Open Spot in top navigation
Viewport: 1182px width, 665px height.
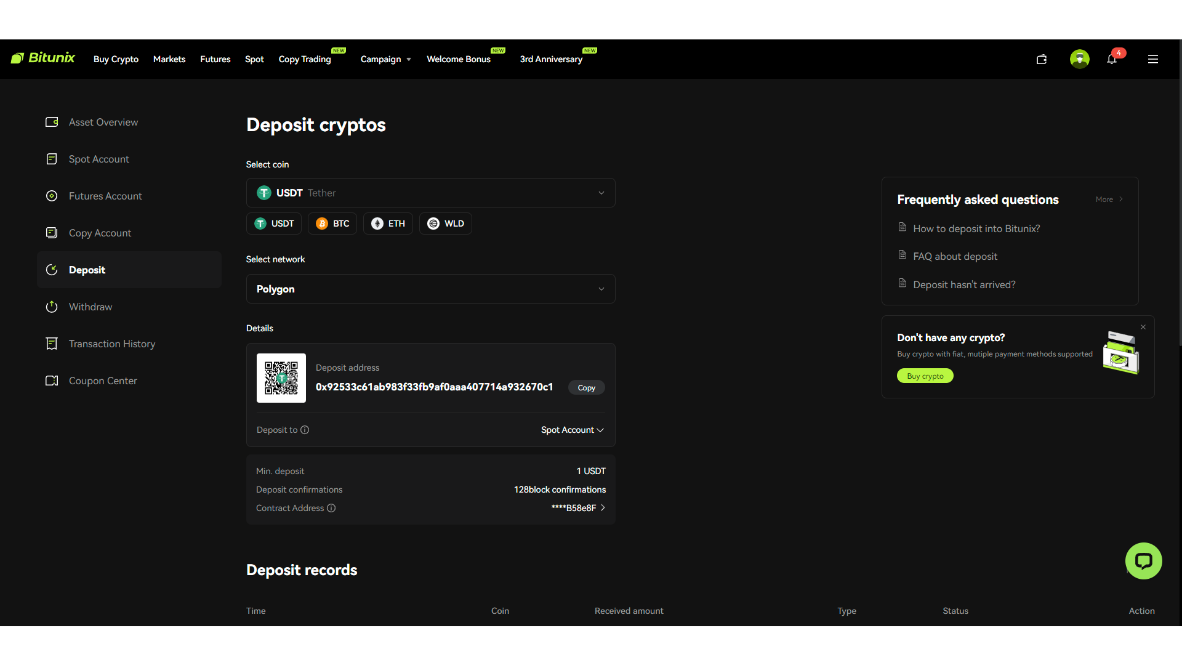254,59
